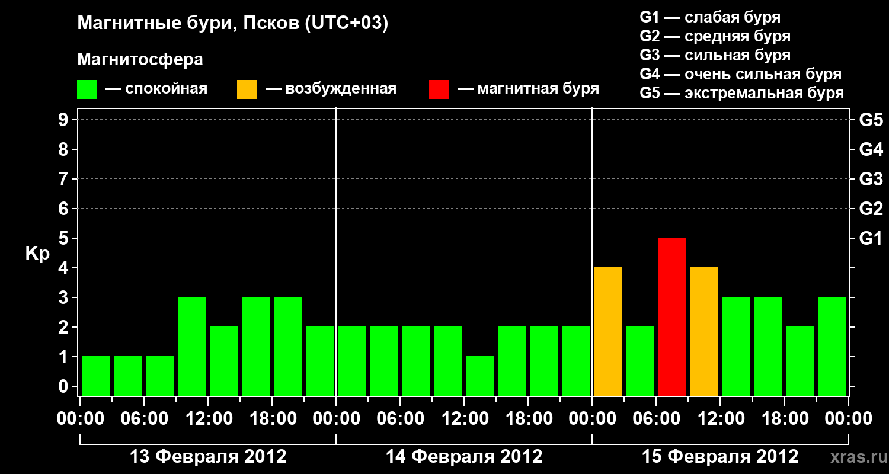The width and height of the screenshot is (889, 474).
Task: Select the orange bar starting at 09:00 on 15 February
Action: (x=704, y=331)
